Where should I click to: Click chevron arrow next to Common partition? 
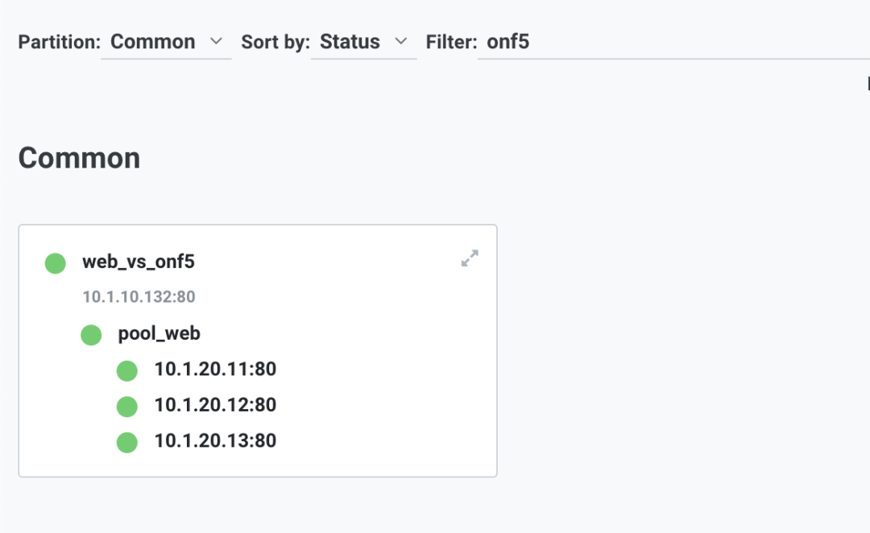click(x=217, y=42)
